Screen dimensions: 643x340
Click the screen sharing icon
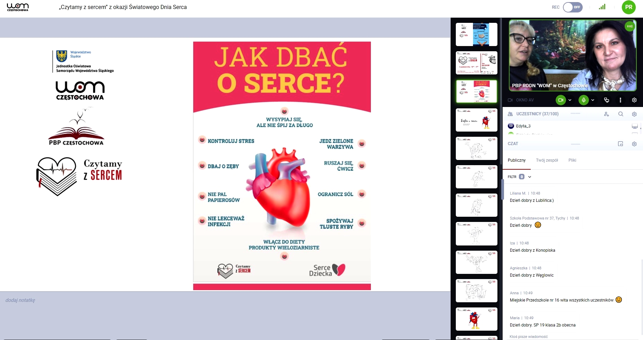point(606,100)
